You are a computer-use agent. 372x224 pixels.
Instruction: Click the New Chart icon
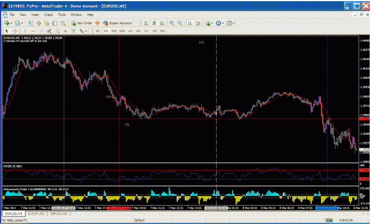(x=7, y=23)
